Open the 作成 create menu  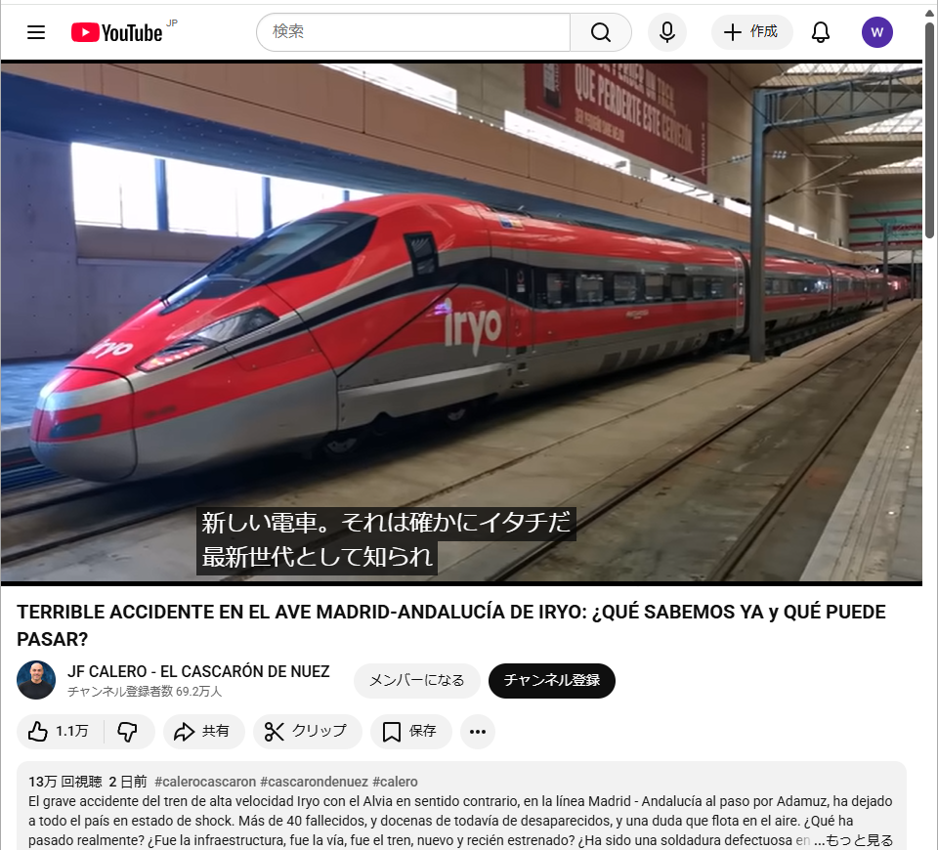(751, 32)
